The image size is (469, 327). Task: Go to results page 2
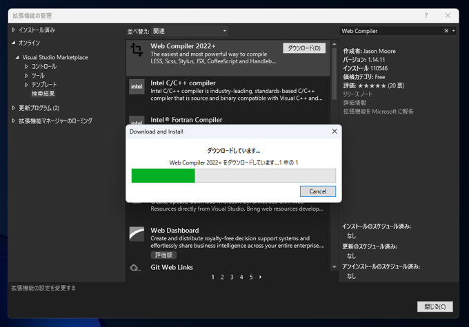click(222, 277)
